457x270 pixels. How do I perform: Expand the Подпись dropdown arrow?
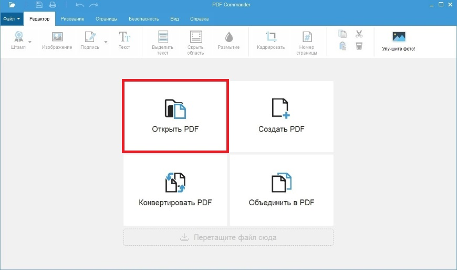pos(106,42)
